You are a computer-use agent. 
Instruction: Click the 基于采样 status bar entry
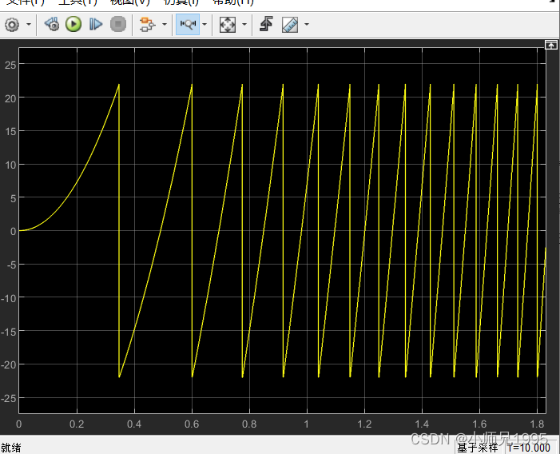tap(477, 448)
